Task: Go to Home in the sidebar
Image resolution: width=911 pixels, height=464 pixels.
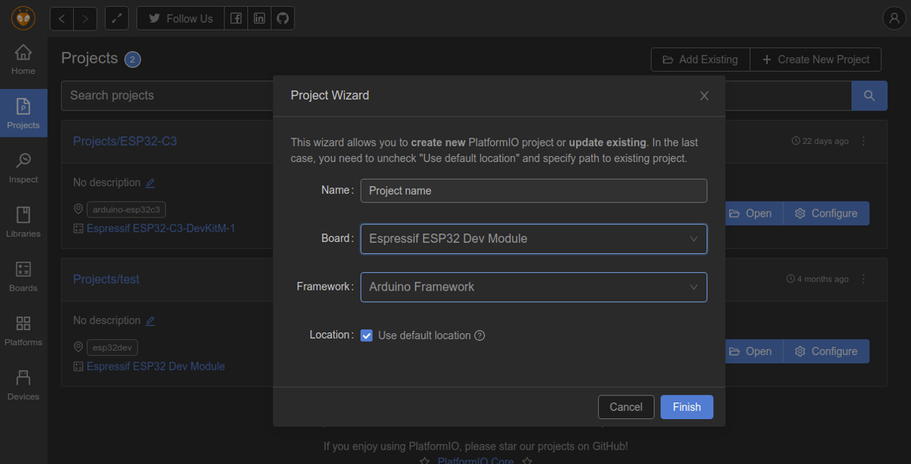Action: (24, 59)
